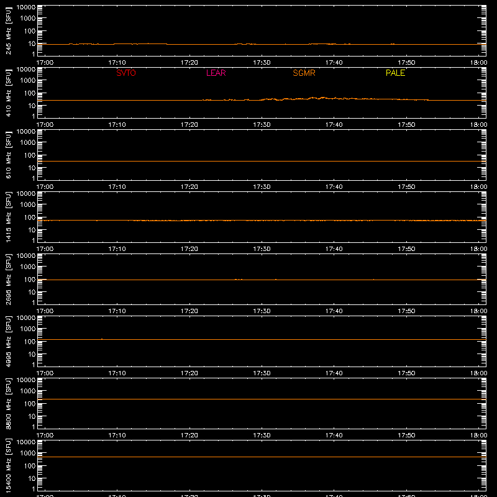
Task: Click the orange SGMR station label
Action: pos(304,73)
